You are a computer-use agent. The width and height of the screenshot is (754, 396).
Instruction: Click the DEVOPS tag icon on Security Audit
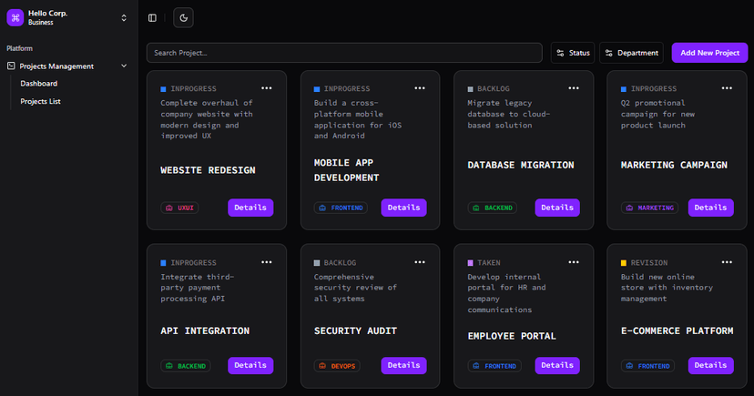coord(321,366)
